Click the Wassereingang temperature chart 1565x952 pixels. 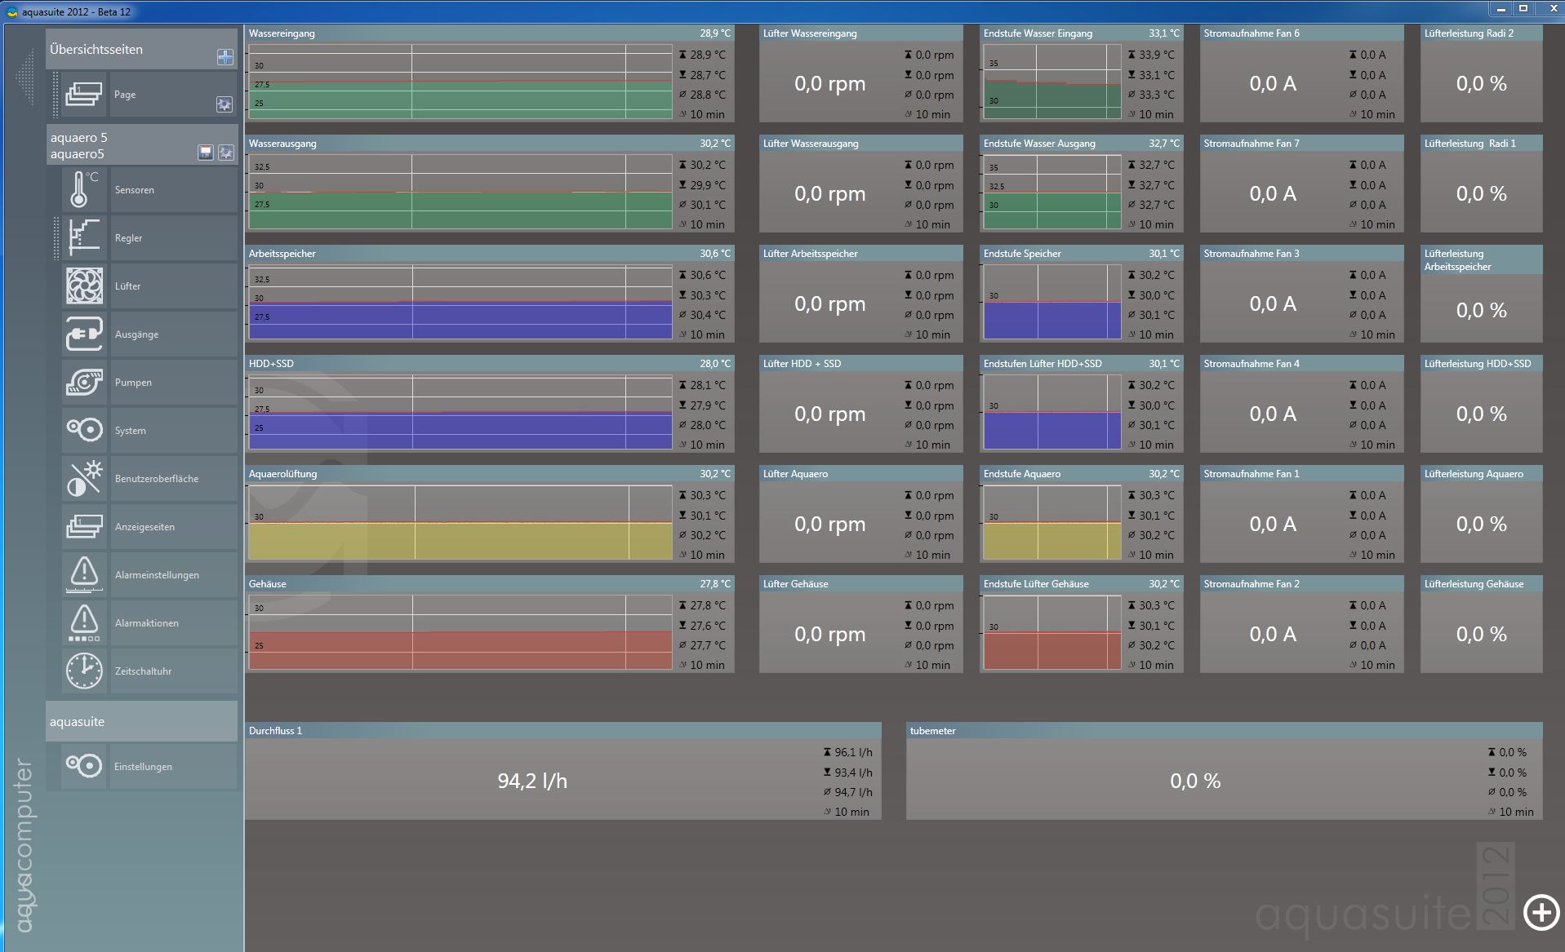pyautogui.click(x=460, y=82)
